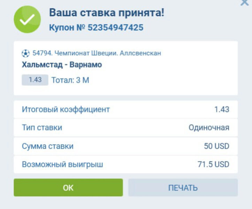252x209 pixels.
Task: Click the Возможный выигрыш row label
Action: tap(62, 164)
